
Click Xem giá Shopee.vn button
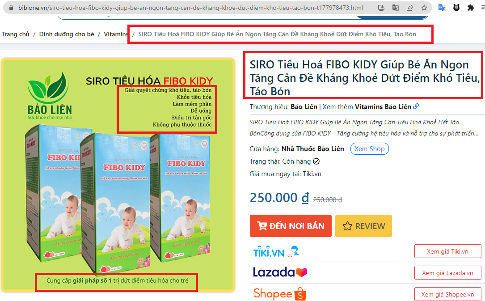(447, 294)
